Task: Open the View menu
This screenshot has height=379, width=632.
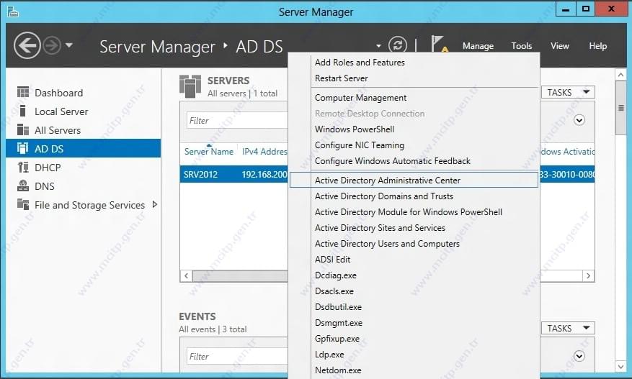Action: tap(560, 46)
